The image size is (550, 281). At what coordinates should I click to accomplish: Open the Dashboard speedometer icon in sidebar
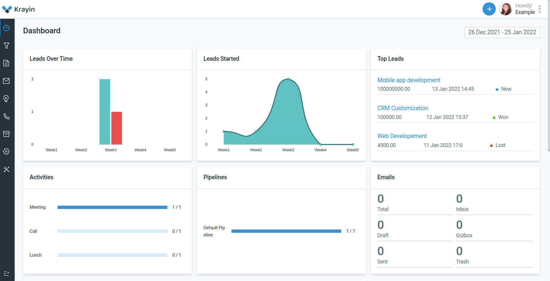[x=6, y=28]
